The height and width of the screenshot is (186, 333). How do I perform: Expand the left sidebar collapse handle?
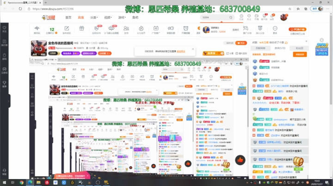[9, 101]
